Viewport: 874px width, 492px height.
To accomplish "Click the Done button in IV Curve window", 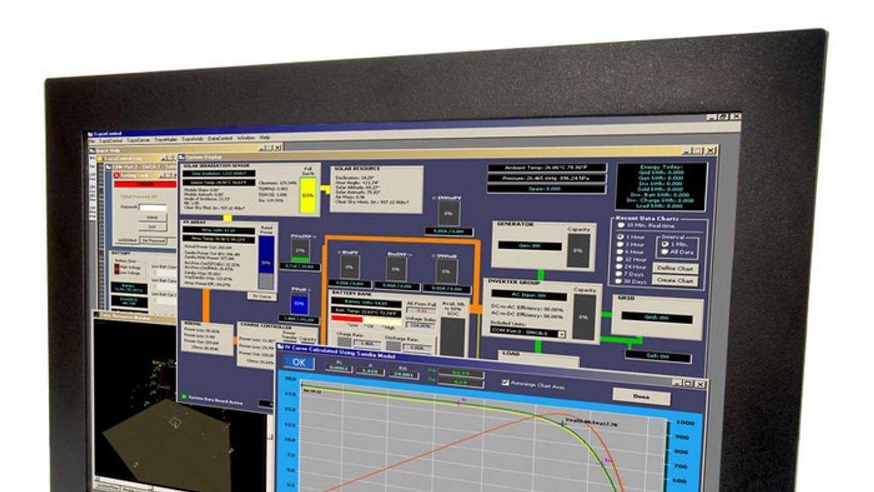I will 641,397.
